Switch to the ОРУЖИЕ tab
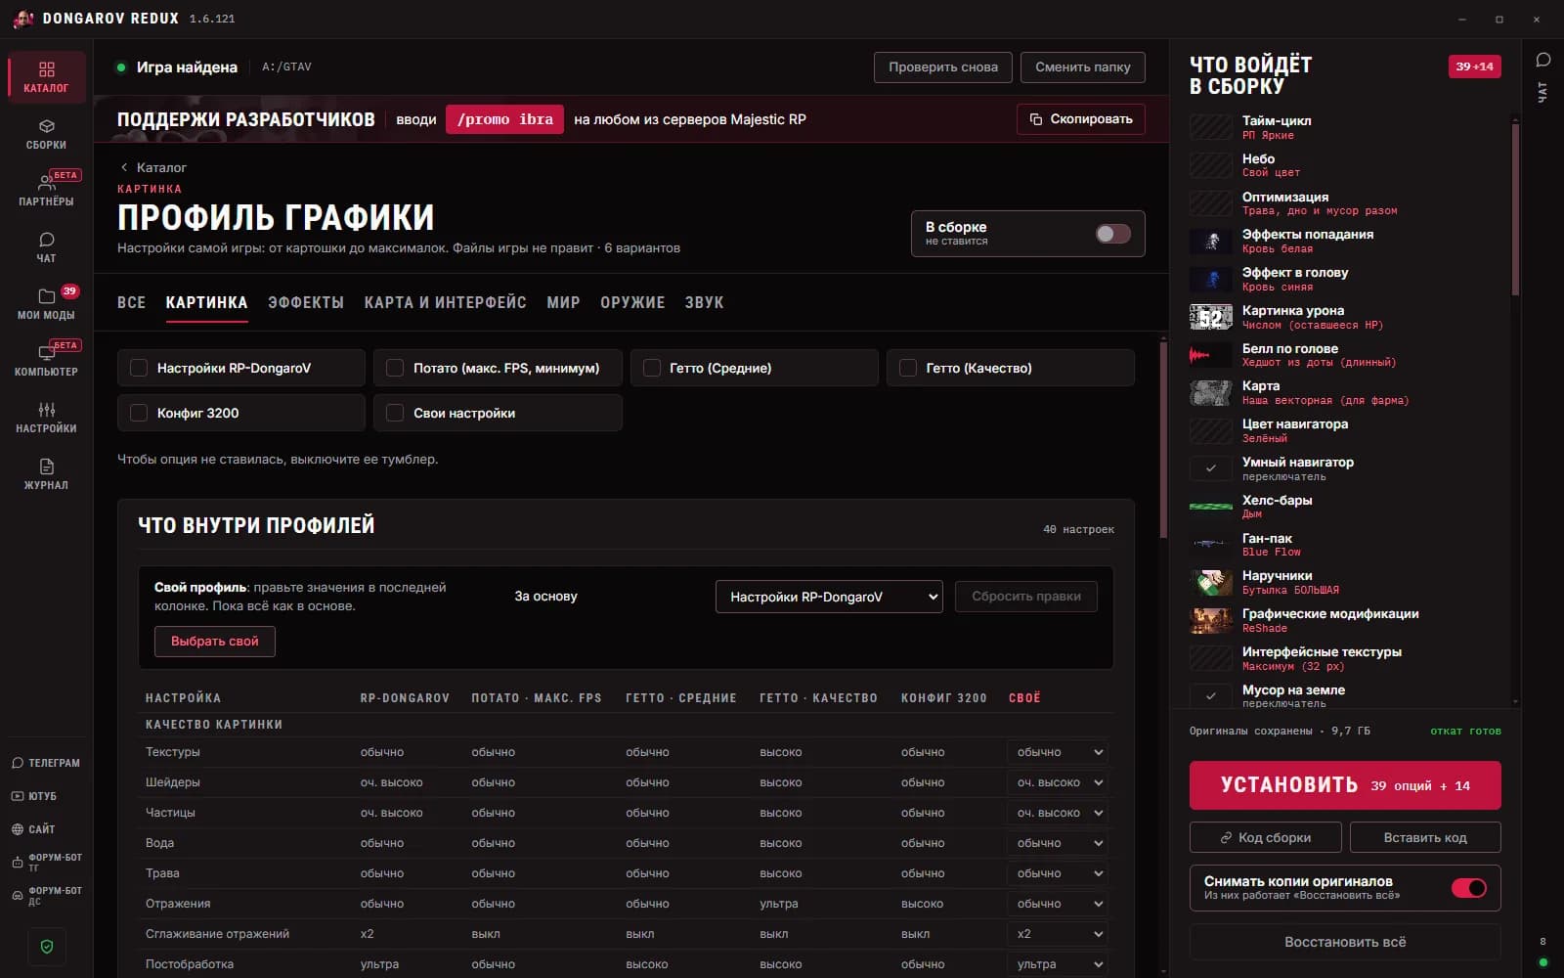Image resolution: width=1564 pixels, height=978 pixels. pyautogui.click(x=632, y=303)
